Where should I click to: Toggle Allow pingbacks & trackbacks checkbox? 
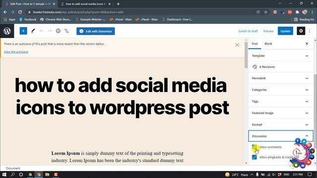[254, 157]
